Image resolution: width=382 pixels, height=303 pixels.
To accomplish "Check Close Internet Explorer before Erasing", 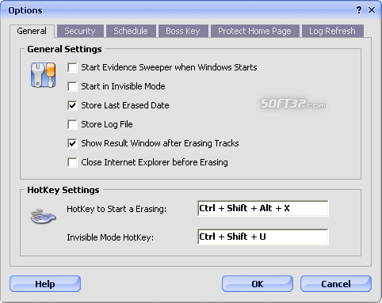I will click(72, 162).
